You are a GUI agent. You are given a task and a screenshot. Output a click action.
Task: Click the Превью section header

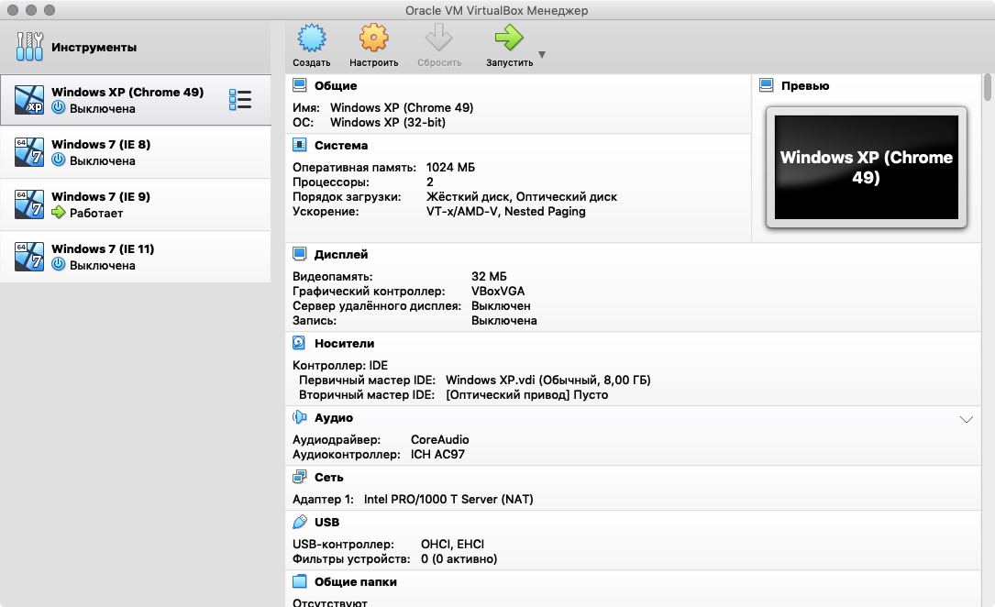pyautogui.click(x=805, y=85)
